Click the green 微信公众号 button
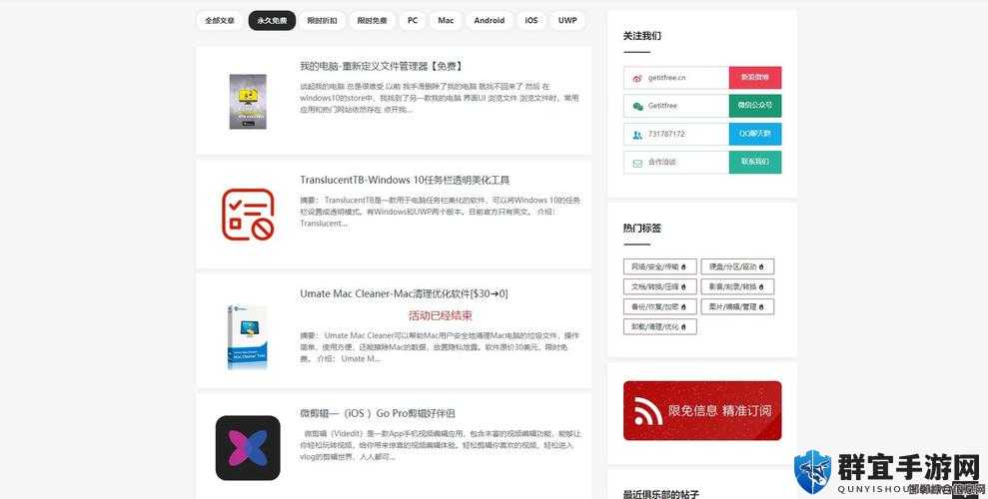The width and height of the screenshot is (988, 499). (755, 106)
